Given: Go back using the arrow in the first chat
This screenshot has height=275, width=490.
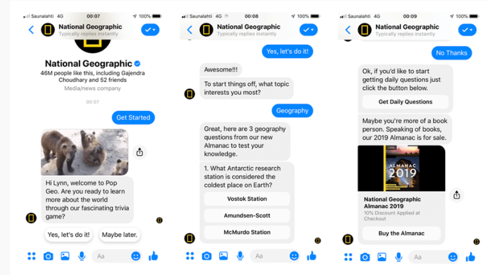Looking at the screenshot, I should (31, 29).
